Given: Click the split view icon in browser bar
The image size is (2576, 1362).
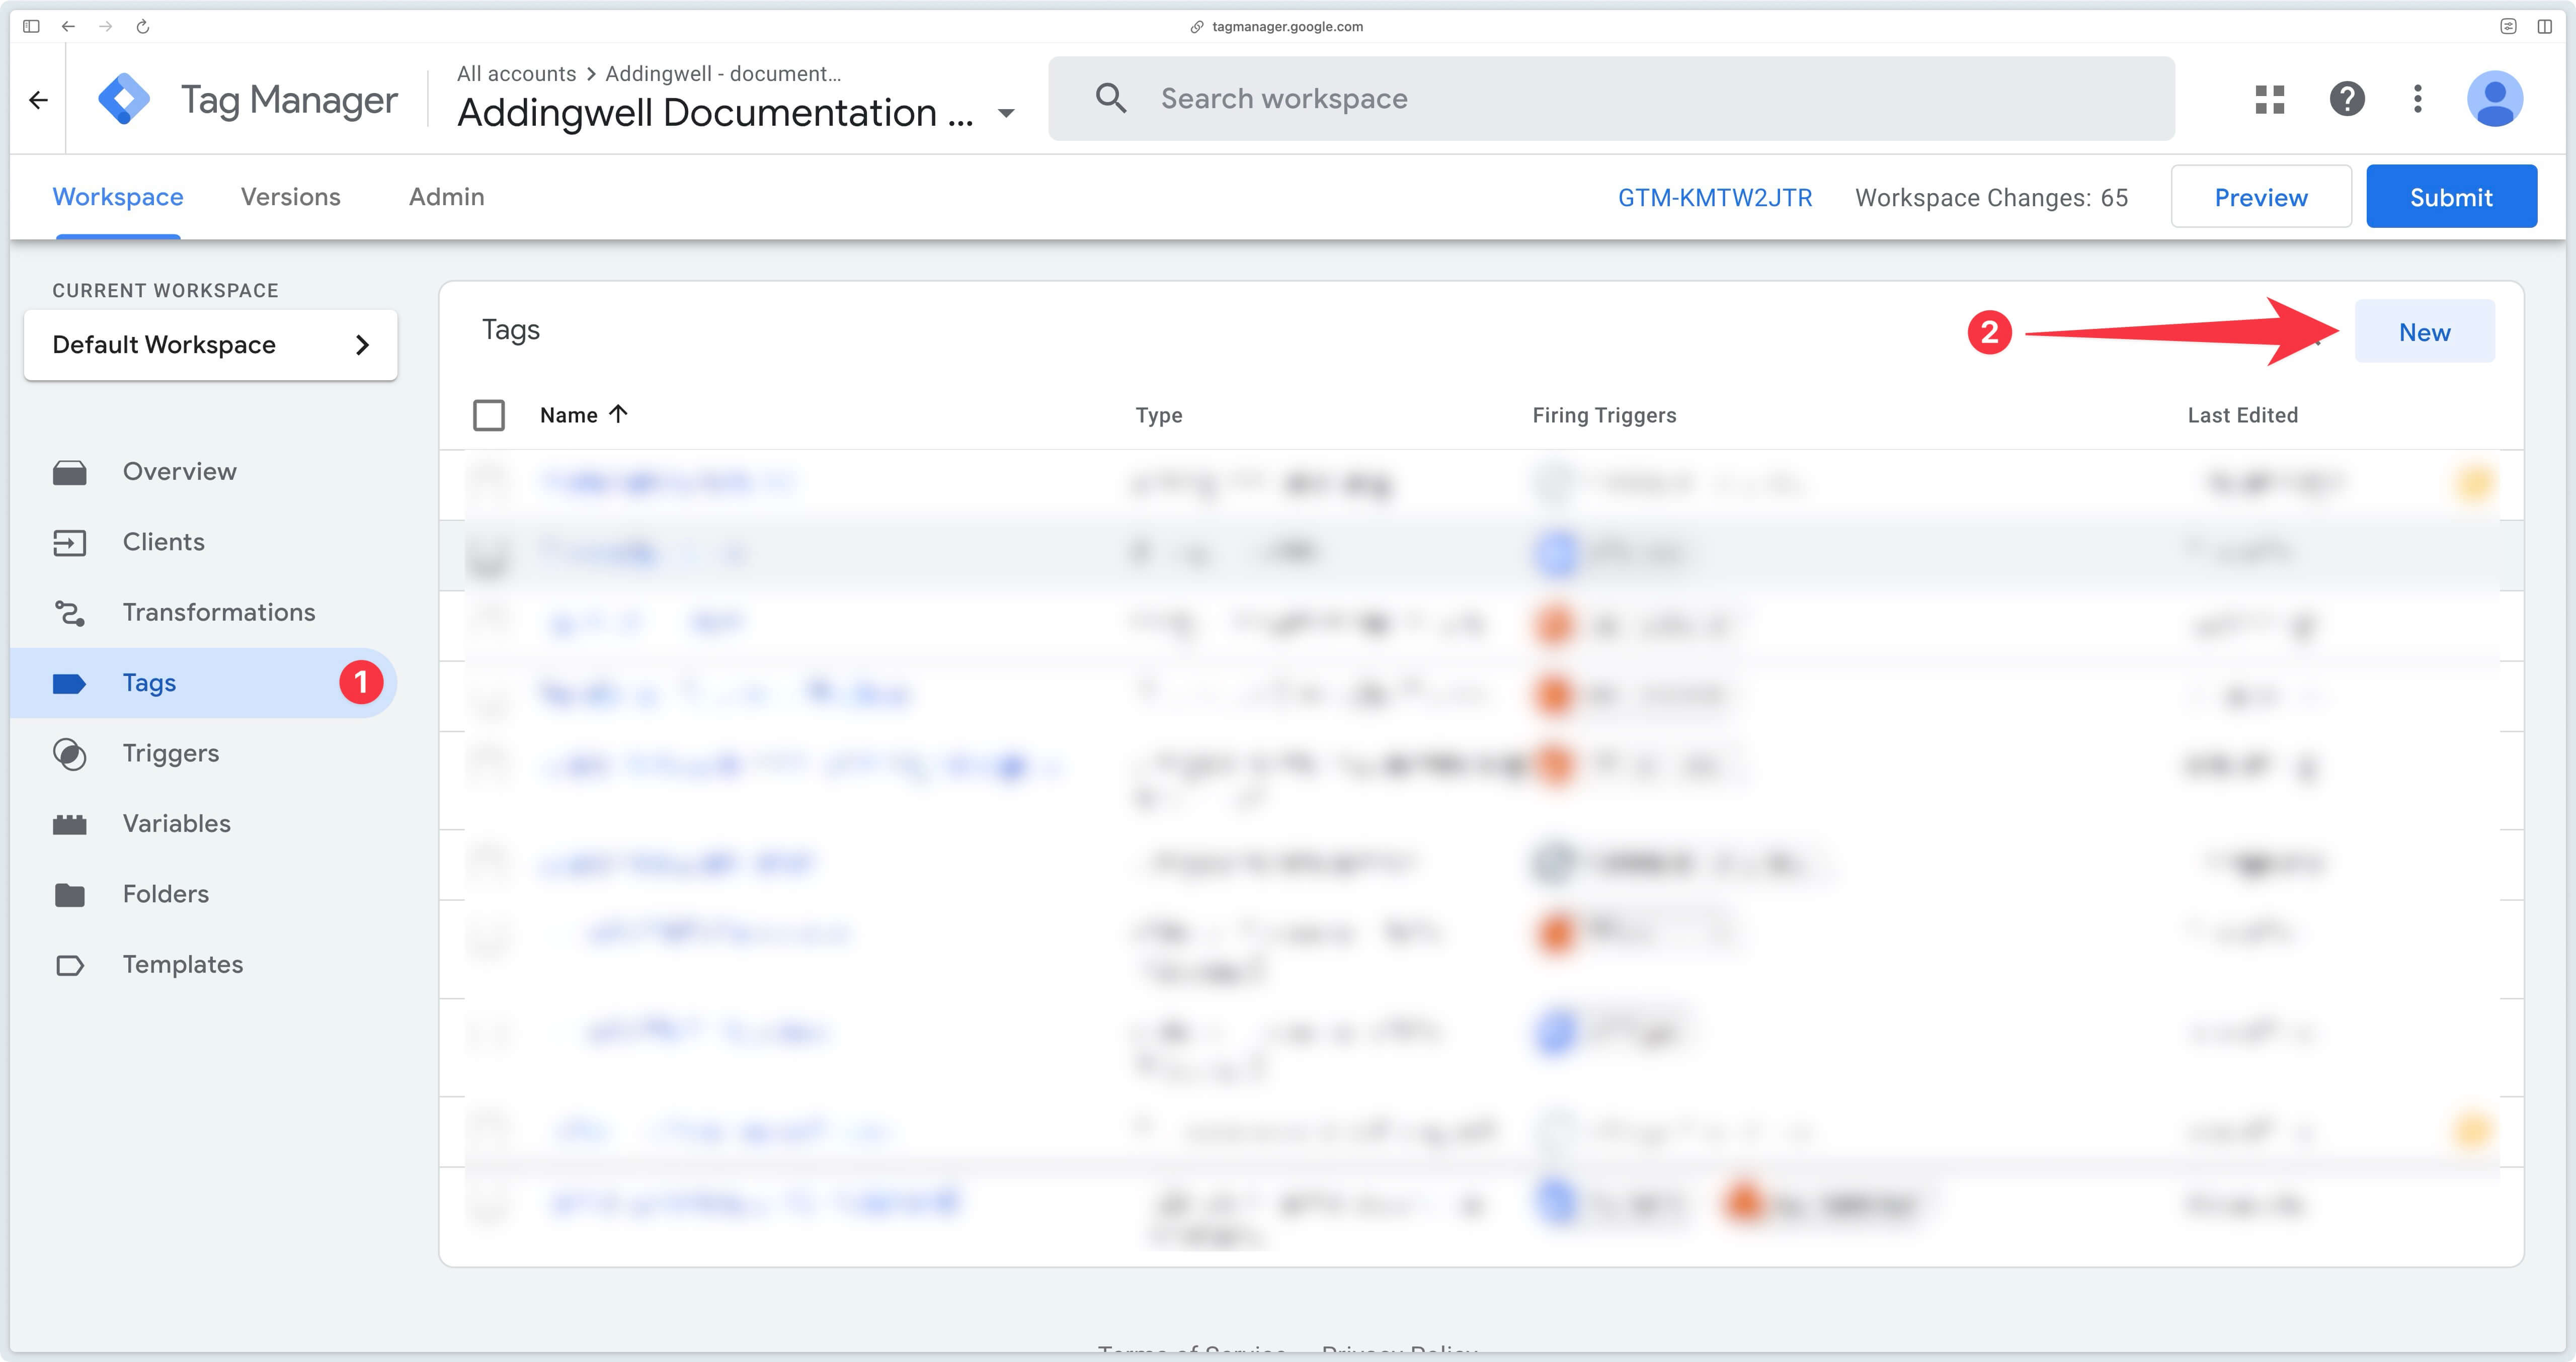Looking at the screenshot, I should click(2544, 26).
